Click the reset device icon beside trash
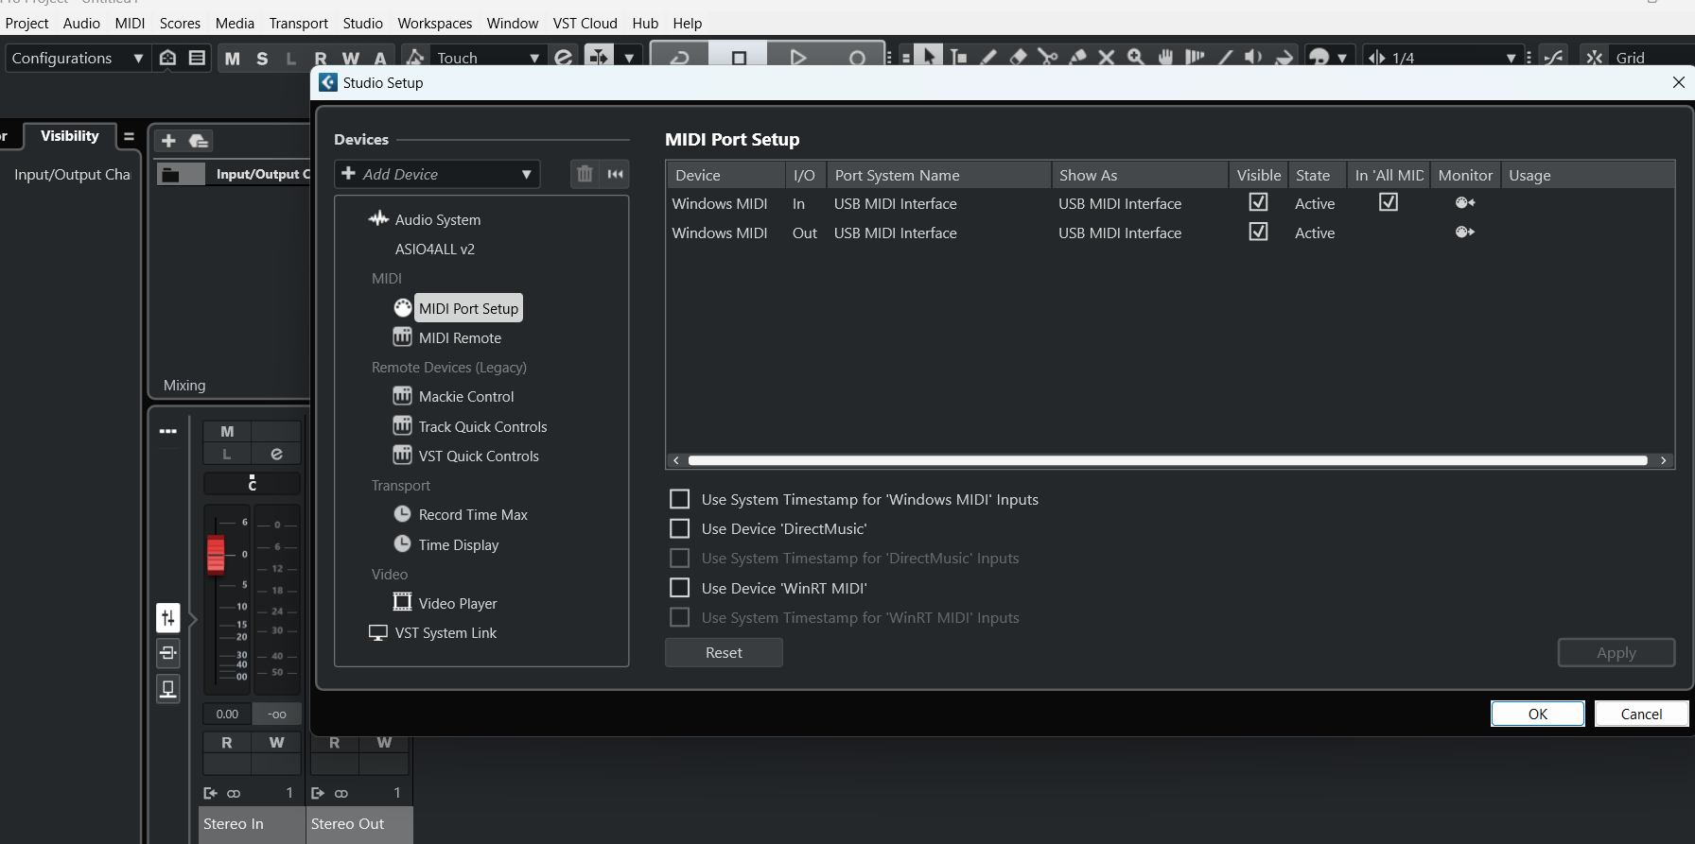 pyautogui.click(x=616, y=174)
